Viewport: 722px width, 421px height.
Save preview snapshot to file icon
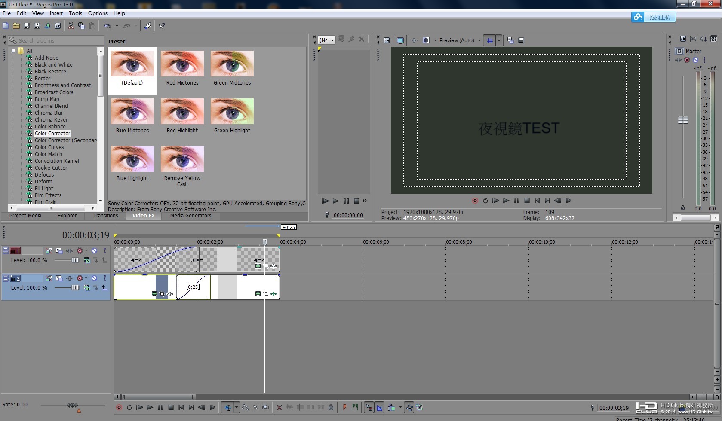click(521, 40)
